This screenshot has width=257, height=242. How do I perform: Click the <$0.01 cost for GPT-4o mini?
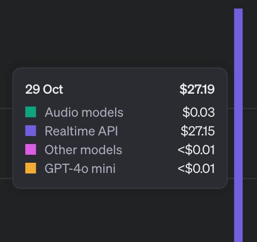[x=196, y=169]
